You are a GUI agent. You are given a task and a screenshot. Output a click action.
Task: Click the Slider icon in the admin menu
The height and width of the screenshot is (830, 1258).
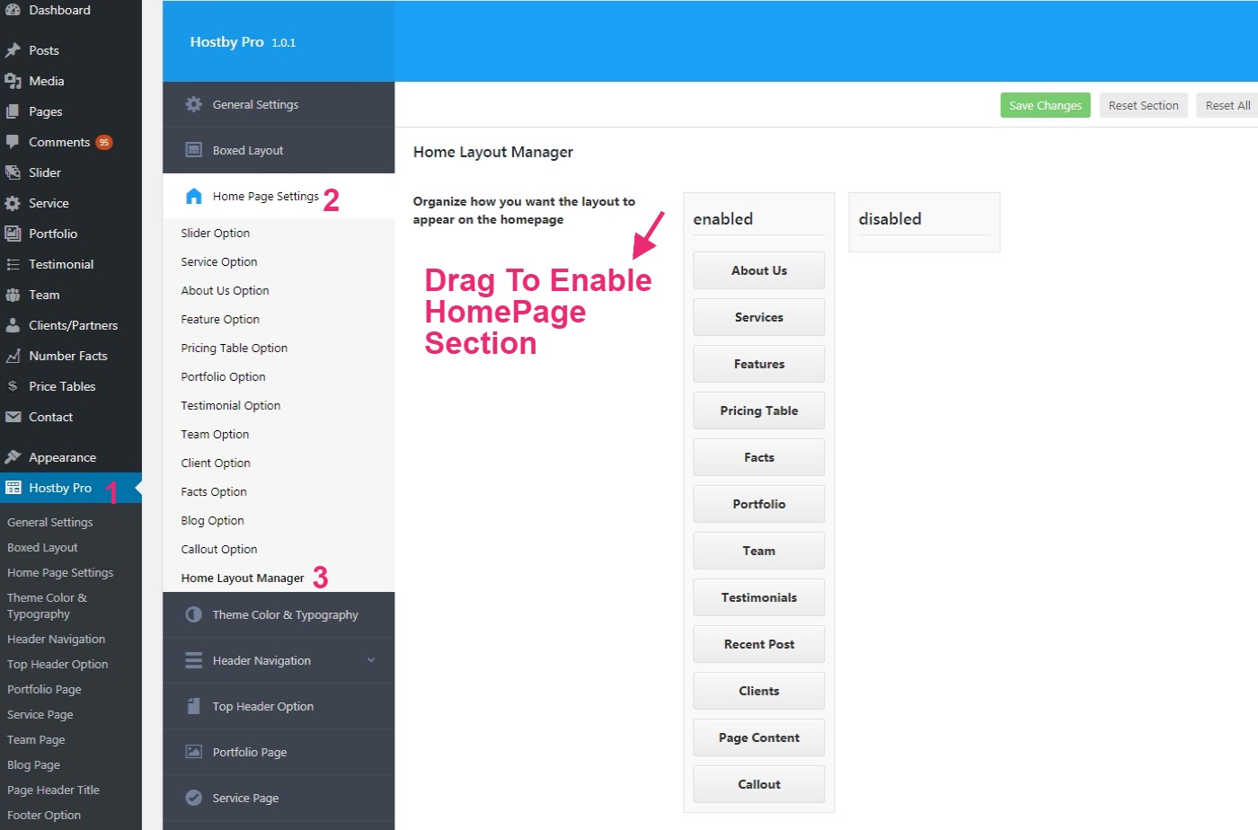(13, 172)
